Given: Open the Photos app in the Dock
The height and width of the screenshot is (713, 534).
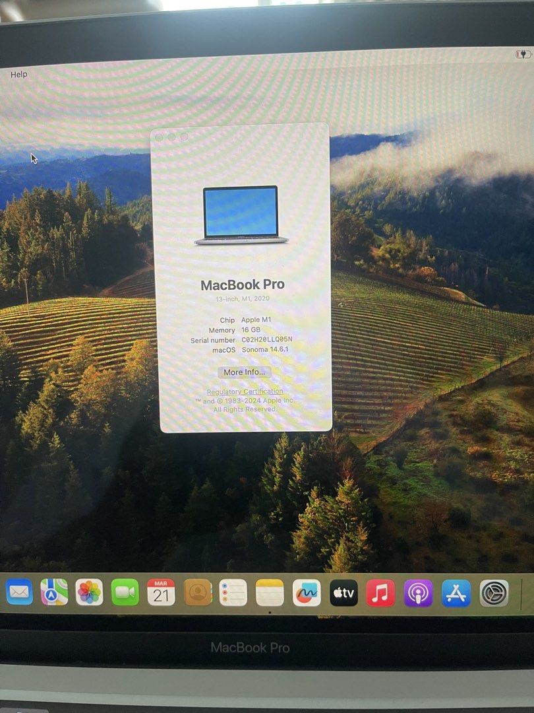Looking at the screenshot, I should 89,592.
